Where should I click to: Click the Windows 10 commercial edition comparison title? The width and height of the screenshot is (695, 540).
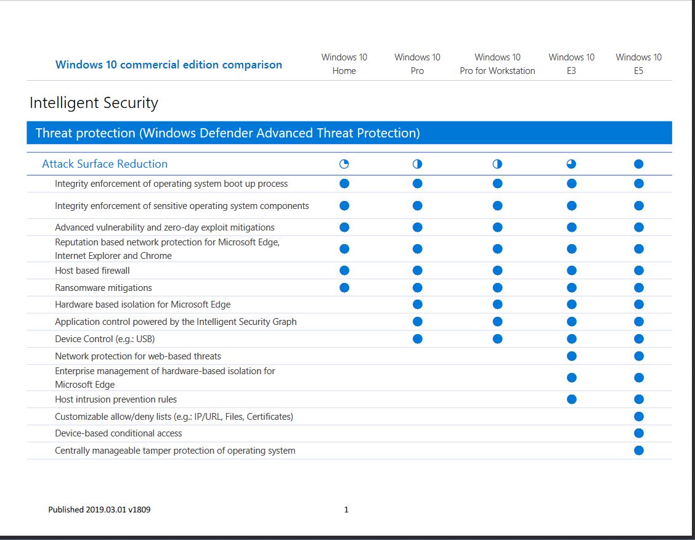tap(169, 65)
